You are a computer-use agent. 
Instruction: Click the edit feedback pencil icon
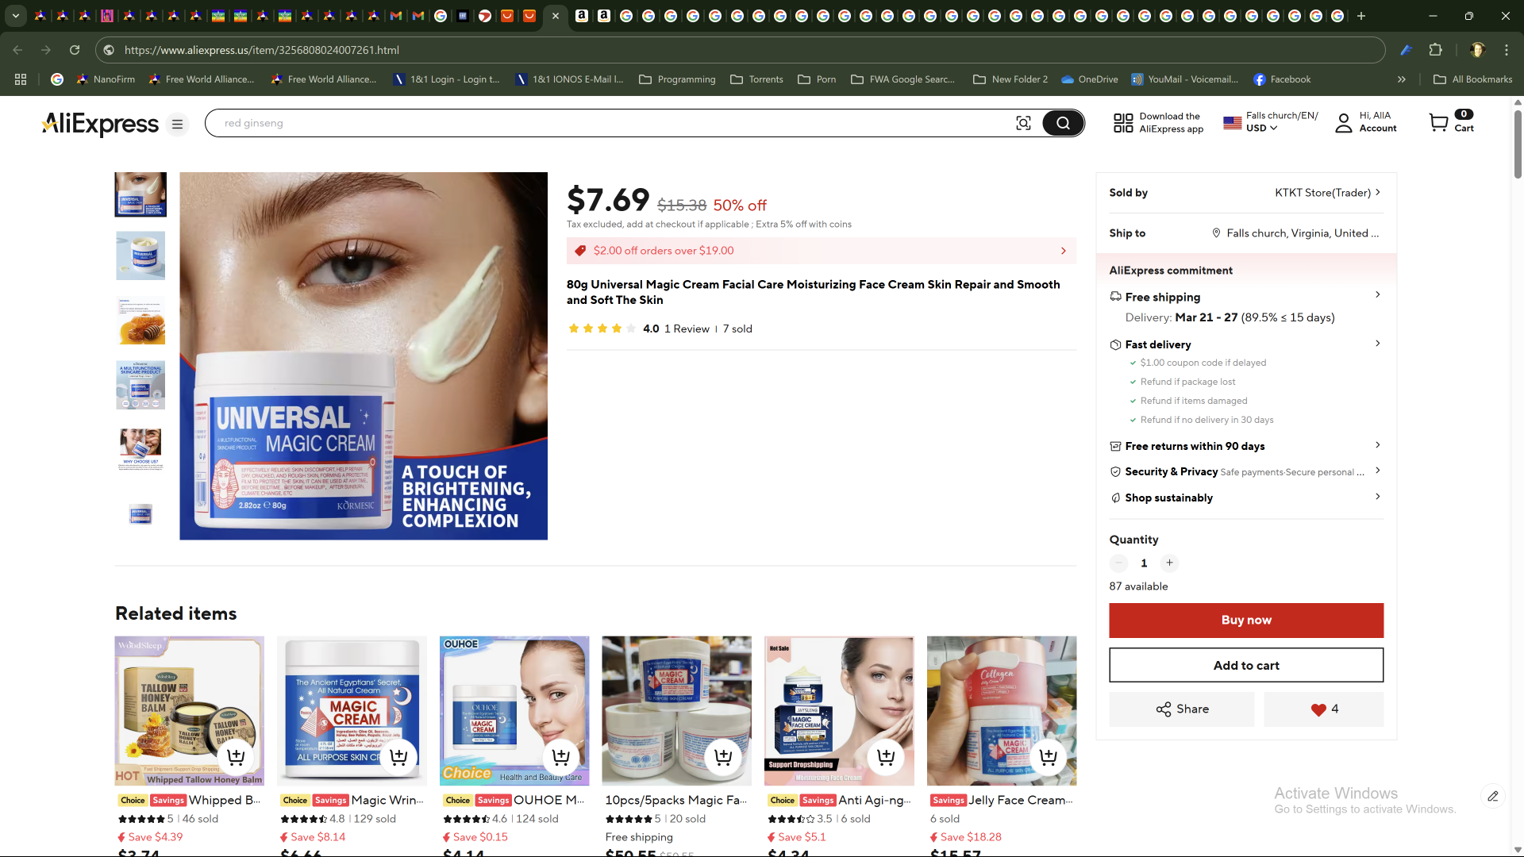point(1493,796)
